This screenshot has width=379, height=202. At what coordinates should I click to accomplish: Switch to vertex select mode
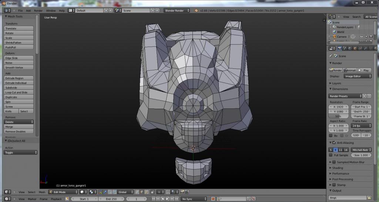(x=137, y=192)
